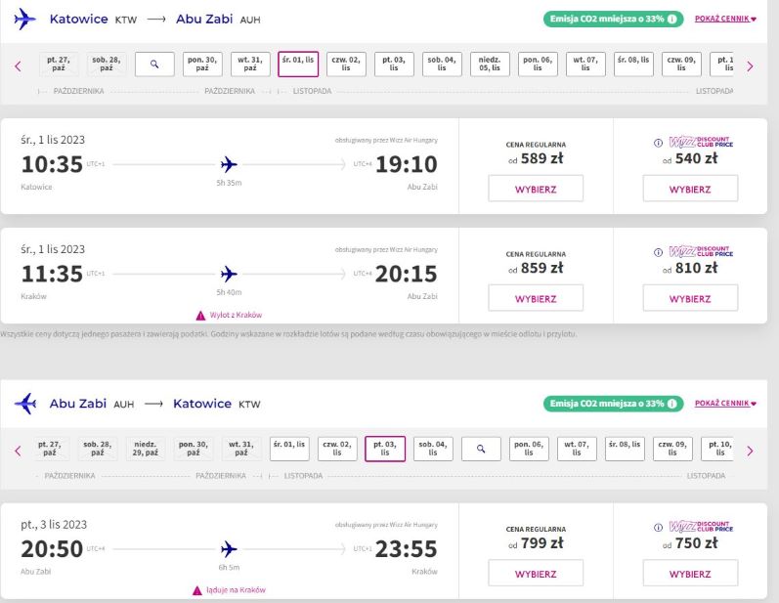The height and width of the screenshot is (603, 779).
Task: Open the info icon on outbound CO2 badge
Action: coord(671,19)
